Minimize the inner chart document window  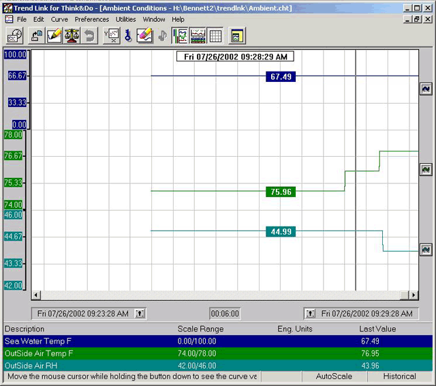(x=407, y=19)
